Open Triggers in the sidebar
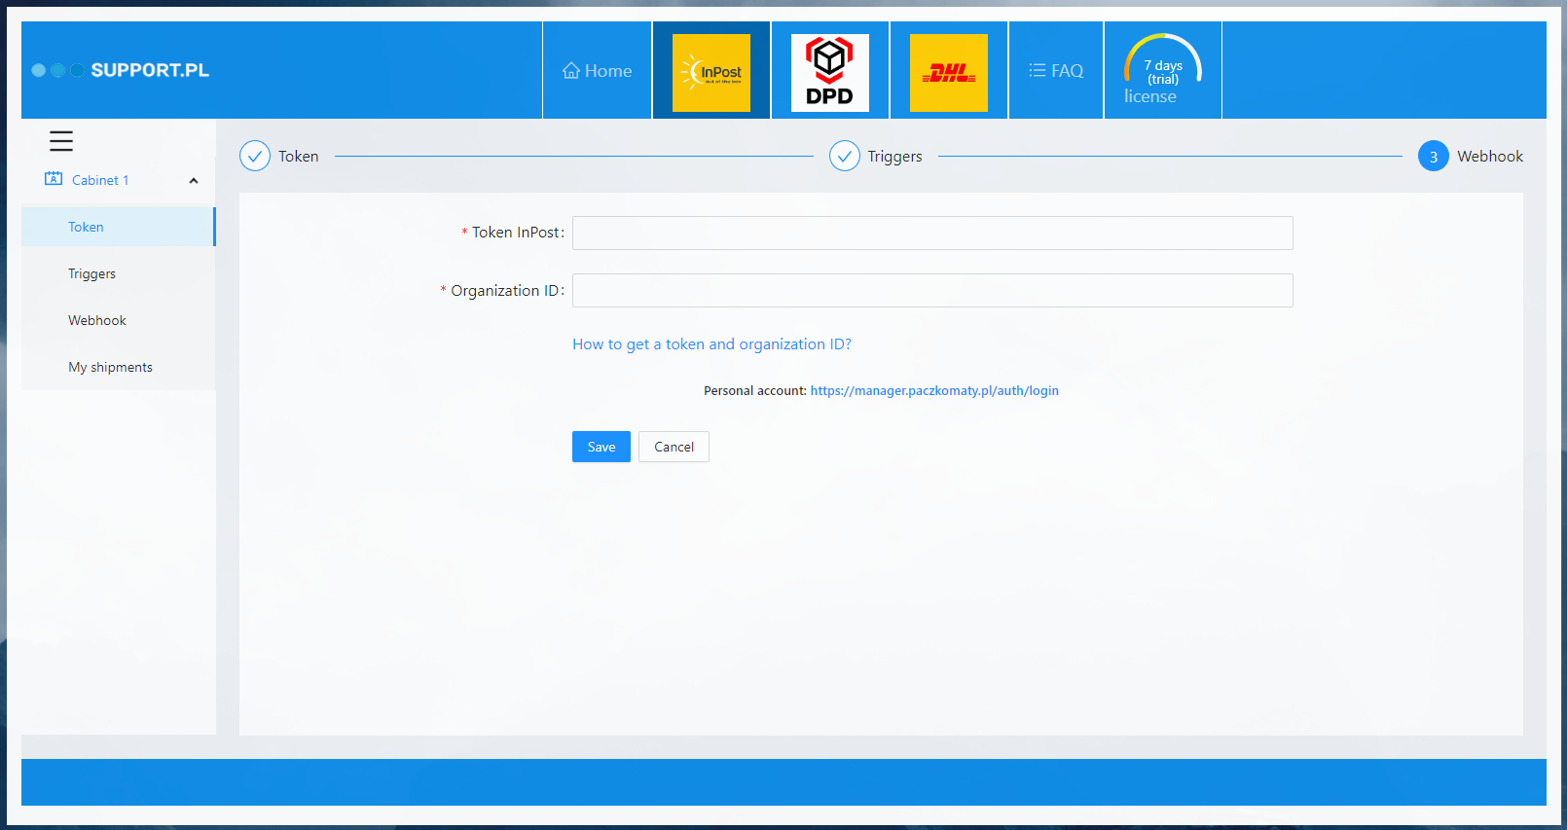This screenshot has width=1567, height=830. pos(91,273)
